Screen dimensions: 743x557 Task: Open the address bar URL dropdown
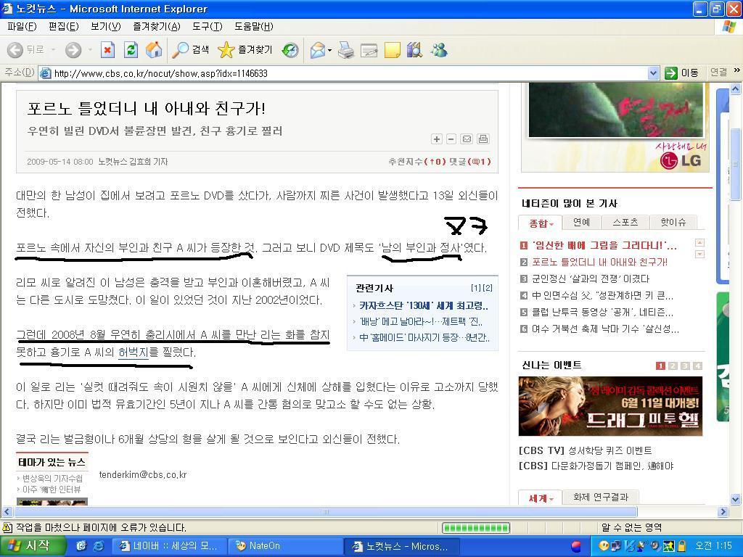click(x=653, y=73)
